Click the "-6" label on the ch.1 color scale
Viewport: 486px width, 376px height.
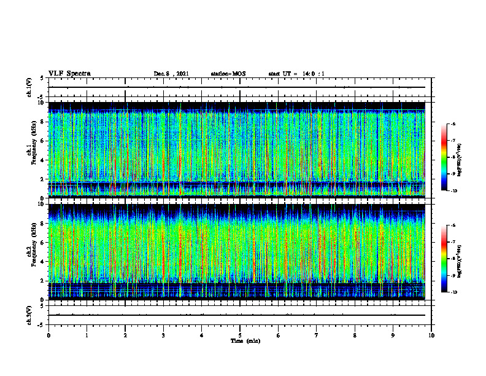coord(453,123)
